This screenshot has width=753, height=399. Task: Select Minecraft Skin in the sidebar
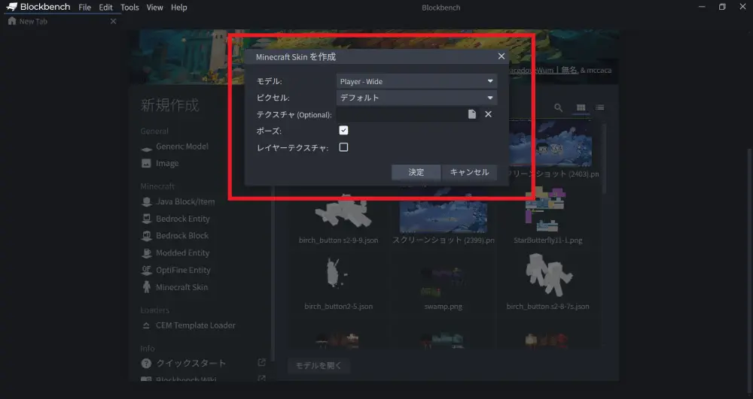[181, 287]
